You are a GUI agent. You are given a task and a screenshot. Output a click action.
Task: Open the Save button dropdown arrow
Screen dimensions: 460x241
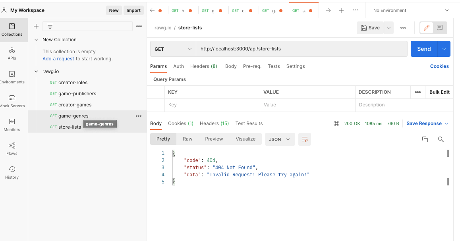click(x=389, y=28)
